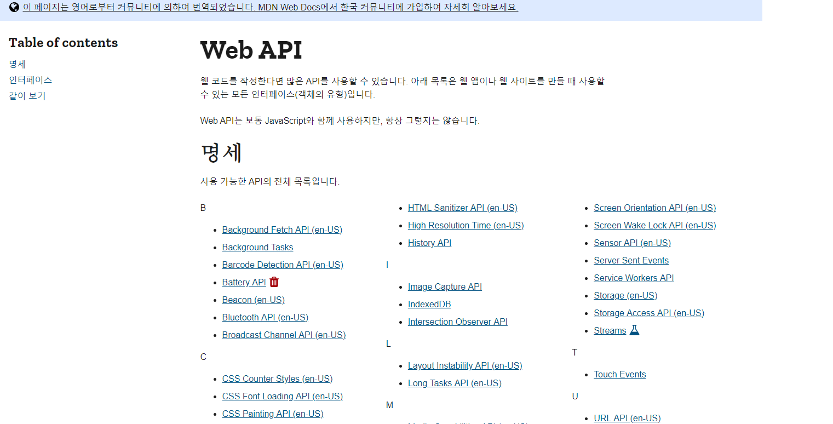The height and width of the screenshot is (424, 833).
Task: Open Battery API link
Action: click(244, 282)
